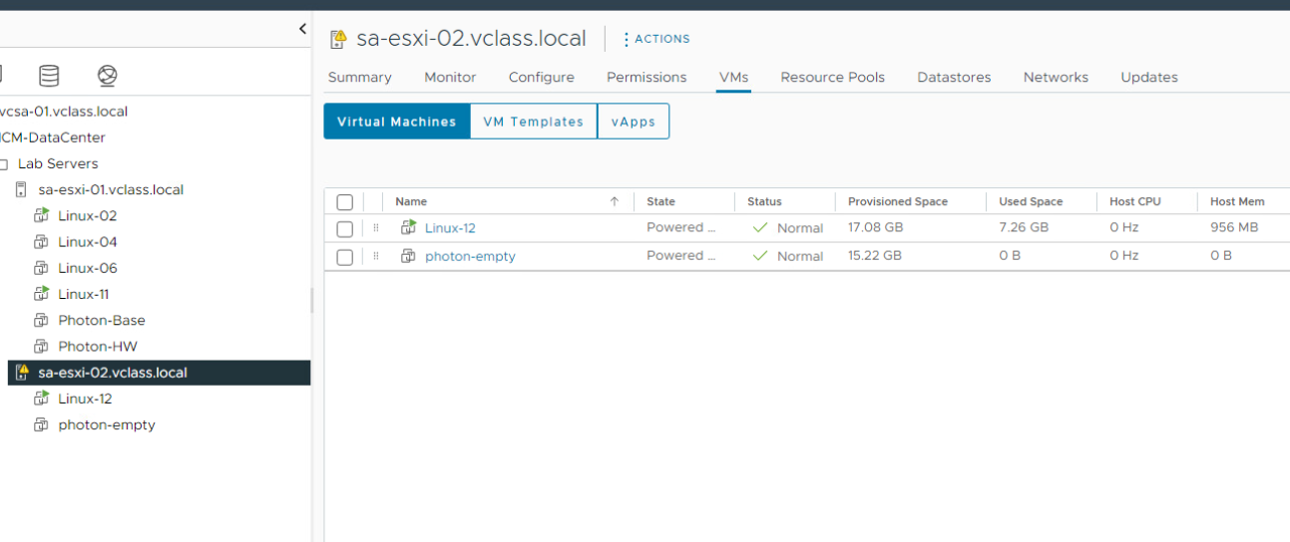Select Linux-11 label in the tree

coord(84,294)
